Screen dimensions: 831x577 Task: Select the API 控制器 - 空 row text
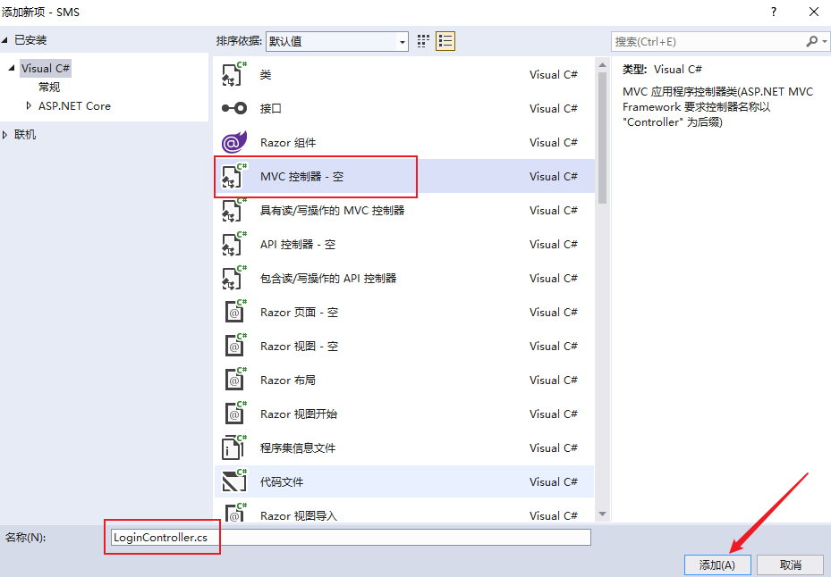coord(298,244)
